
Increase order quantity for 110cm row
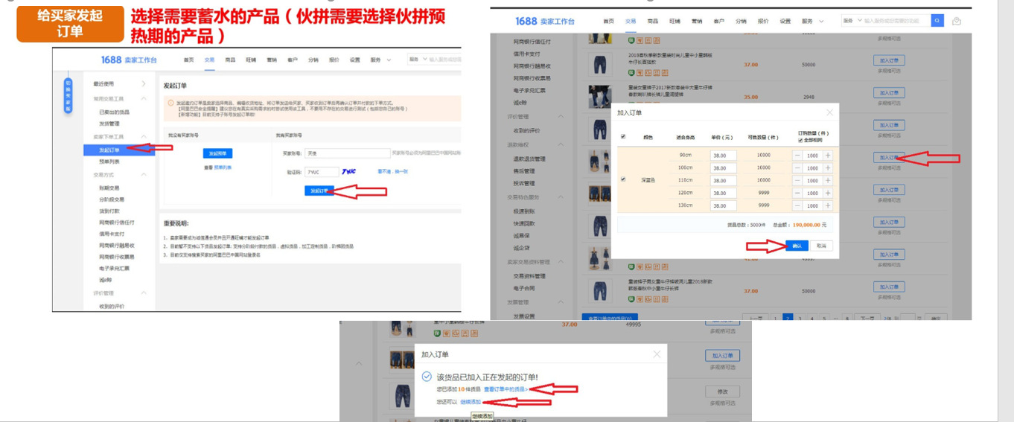pos(827,180)
